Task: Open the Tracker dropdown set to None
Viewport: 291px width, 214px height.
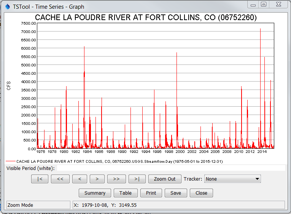Action: pyautogui.click(x=232, y=179)
